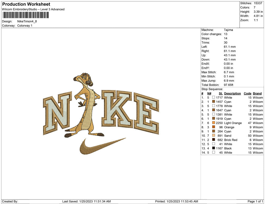Select the Wilcom EmbroideryStudio Level 3 Advanced line
Image resolution: width=265 pixels, height=204 pixels.
(33, 9)
